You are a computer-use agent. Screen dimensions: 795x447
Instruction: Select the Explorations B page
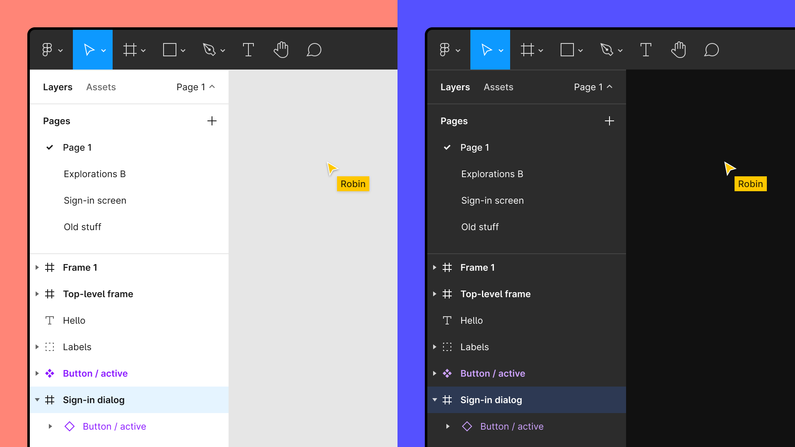pos(94,173)
